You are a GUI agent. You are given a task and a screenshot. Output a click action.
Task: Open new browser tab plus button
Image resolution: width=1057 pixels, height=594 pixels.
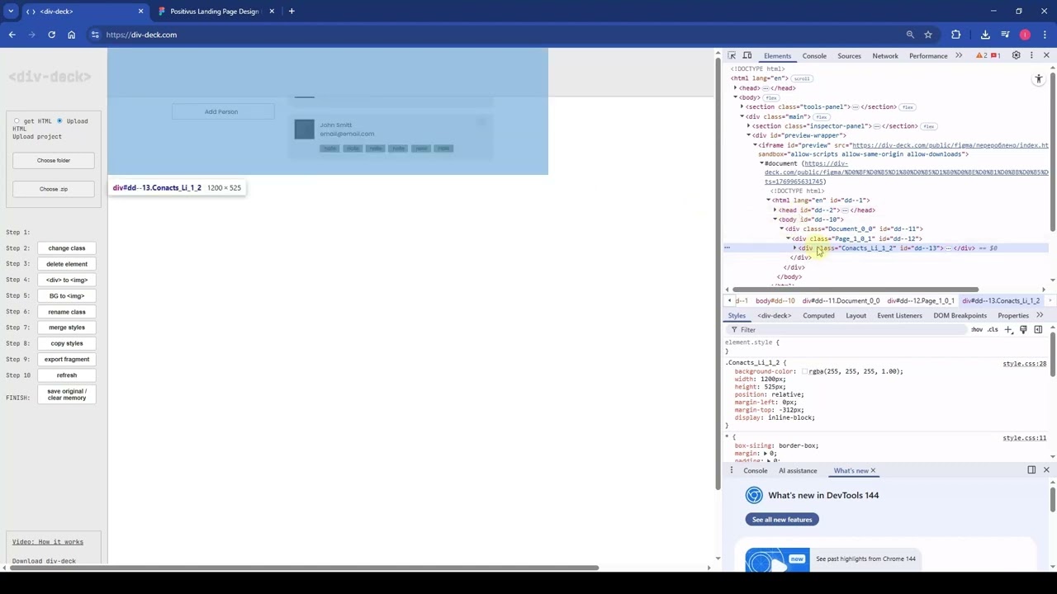[x=292, y=12]
